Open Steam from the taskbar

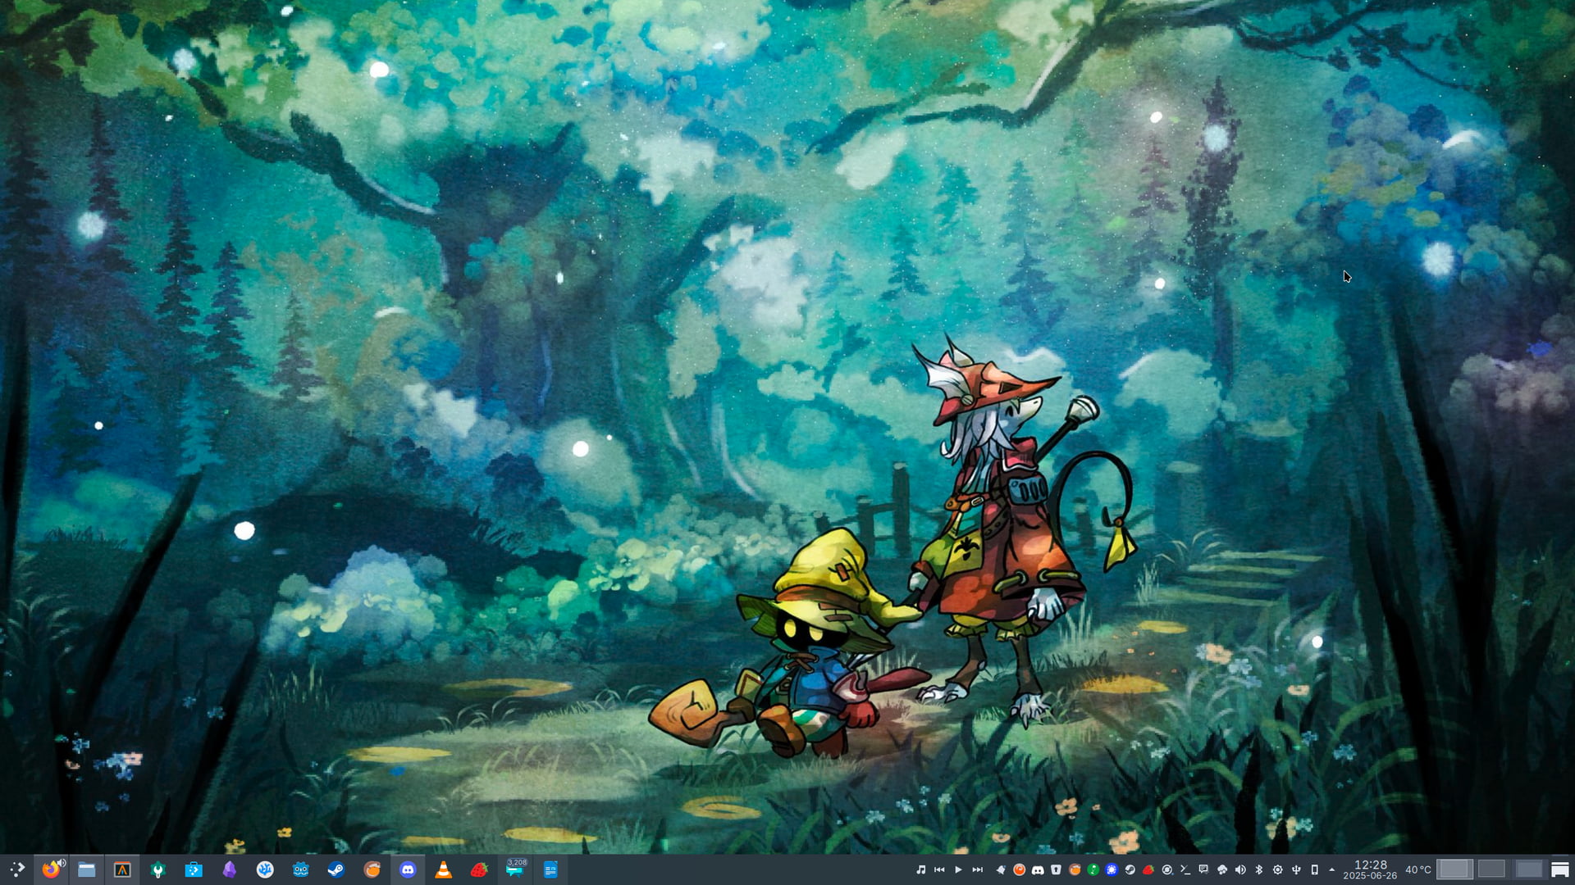(x=336, y=869)
